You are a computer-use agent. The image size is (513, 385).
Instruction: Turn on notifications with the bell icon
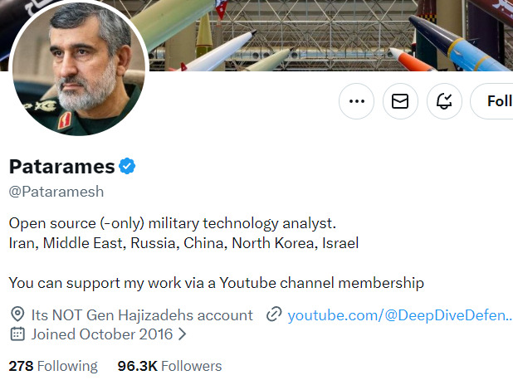click(444, 101)
